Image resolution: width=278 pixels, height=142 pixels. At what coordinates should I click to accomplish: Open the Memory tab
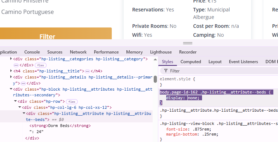click(134, 52)
